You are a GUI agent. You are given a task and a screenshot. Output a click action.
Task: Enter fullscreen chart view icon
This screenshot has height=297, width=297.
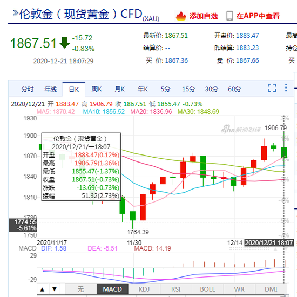point(272,88)
